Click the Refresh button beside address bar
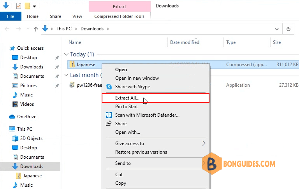This screenshot has width=299, height=189. pyautogui.click(x=288, y=29)
